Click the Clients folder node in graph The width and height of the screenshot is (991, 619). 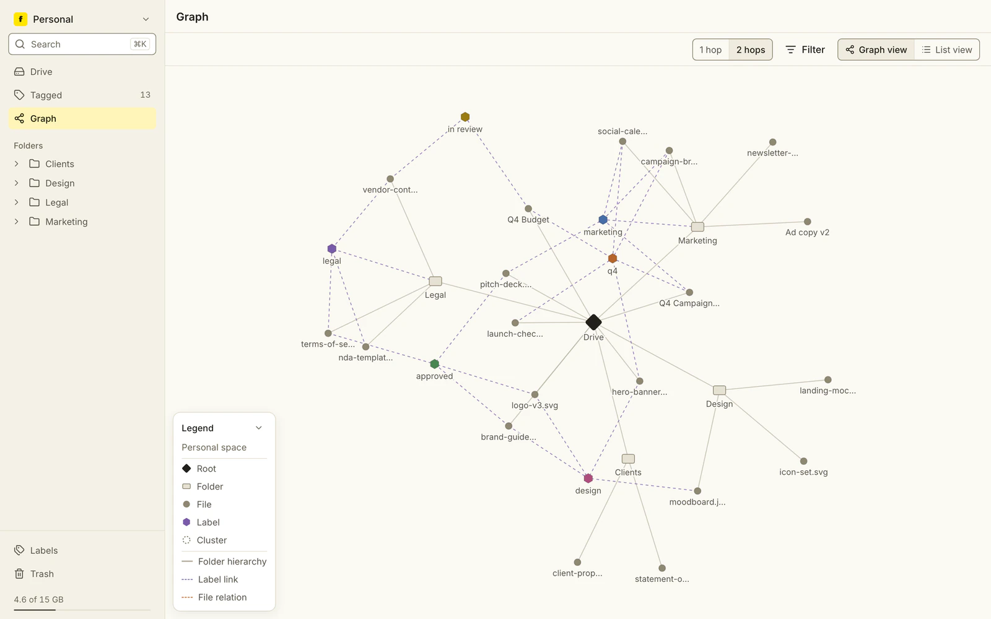pyautogui.click(x=628, y=459)
